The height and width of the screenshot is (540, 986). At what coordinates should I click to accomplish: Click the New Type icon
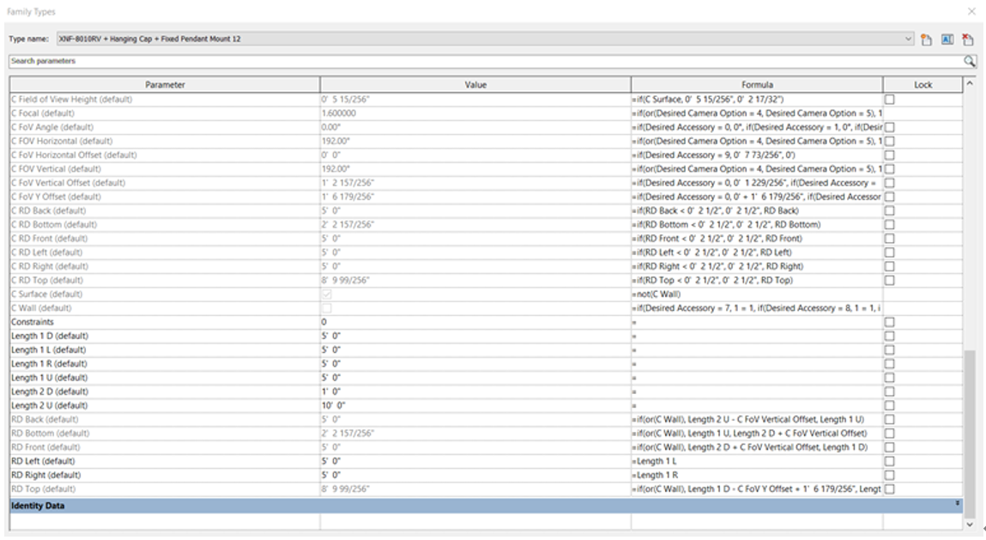(926, 39)
